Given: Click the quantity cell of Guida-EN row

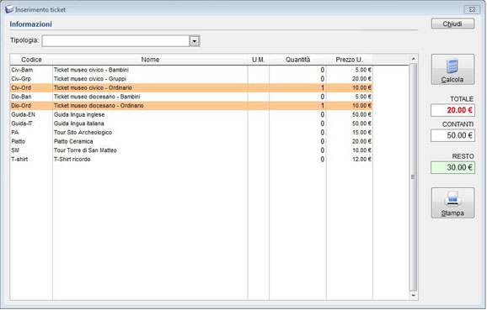Looking at the screenshot, I should click(x=297, y=114).
